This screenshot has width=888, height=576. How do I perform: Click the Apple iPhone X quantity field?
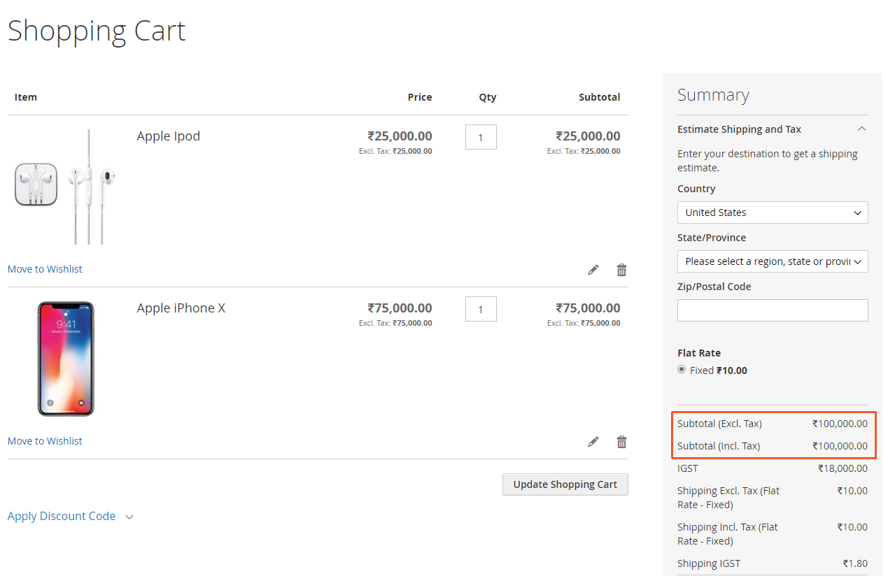[481, 309]
